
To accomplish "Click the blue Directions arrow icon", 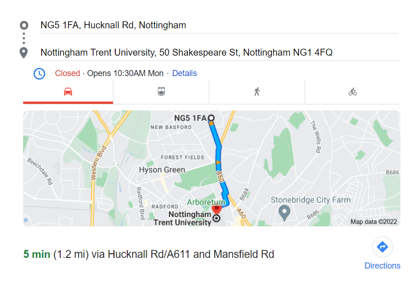I will [x=382, y=247].
